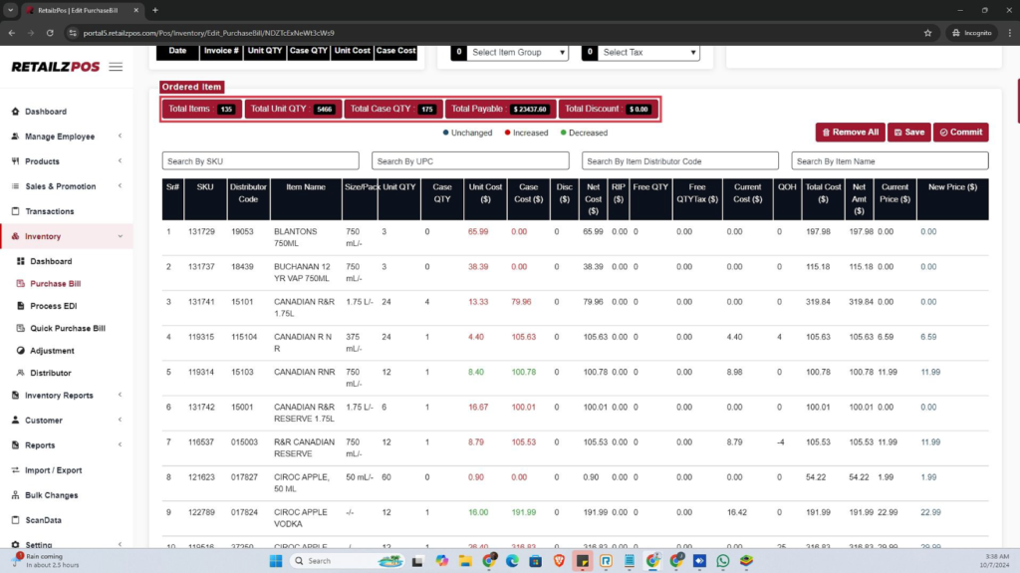Open the Select Tax dropdown
The image size is (1020, 573).
coord(647,52)
